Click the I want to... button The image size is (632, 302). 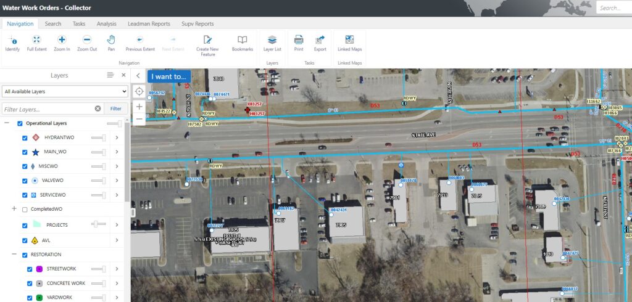click(x=169, y=76)
